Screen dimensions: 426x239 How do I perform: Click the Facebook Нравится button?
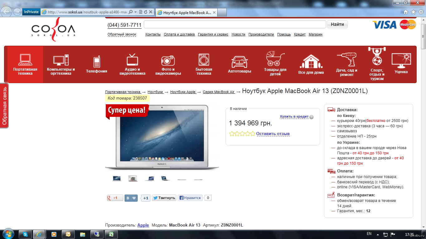190,198
